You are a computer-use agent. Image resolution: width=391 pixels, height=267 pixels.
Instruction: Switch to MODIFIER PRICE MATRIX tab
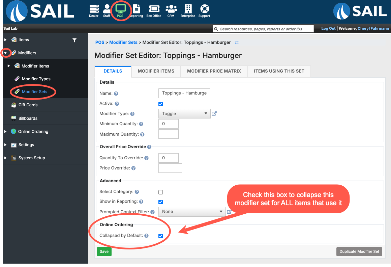tap(214, 71)
